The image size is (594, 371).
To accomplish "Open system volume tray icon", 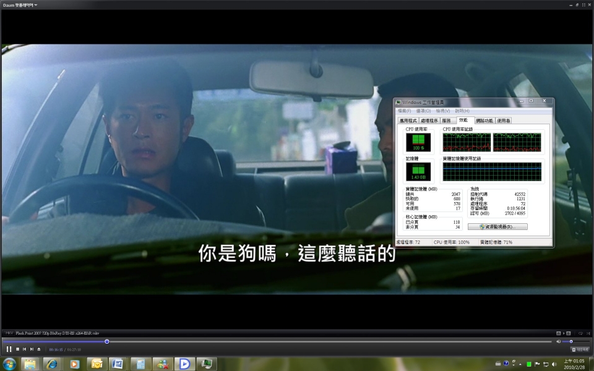I will (554, 364).
